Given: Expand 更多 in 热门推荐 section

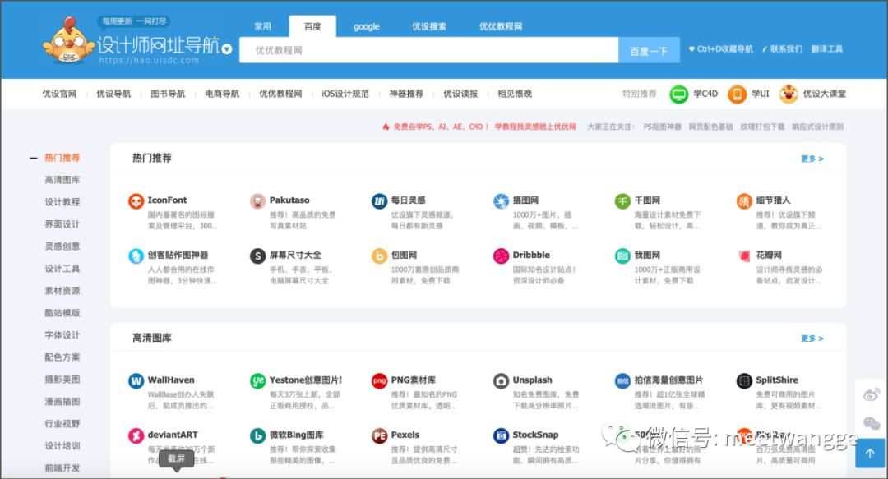Looking at the screenshot, I should pyautogui.click(x=812, y=159).
